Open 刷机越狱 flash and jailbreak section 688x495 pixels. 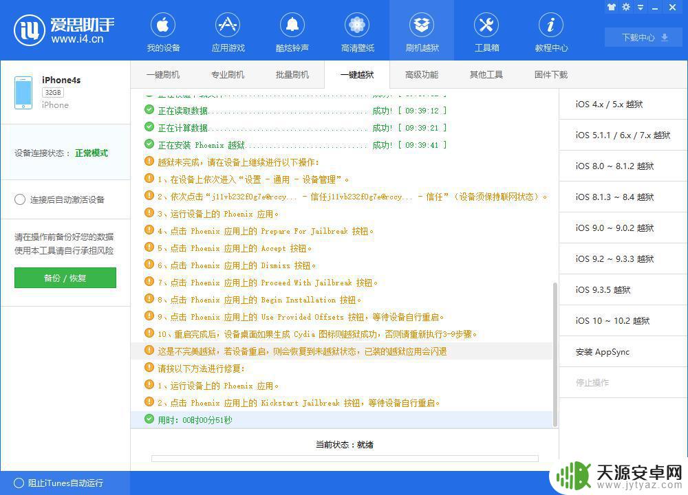tap(422, 32)
